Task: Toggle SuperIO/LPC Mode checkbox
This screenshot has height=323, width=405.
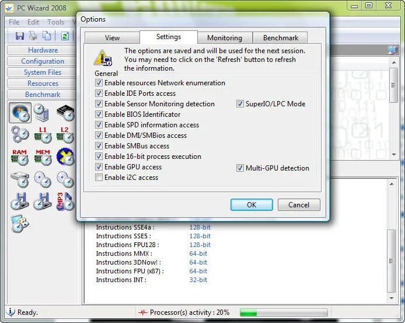Action: tap(240, 104)
